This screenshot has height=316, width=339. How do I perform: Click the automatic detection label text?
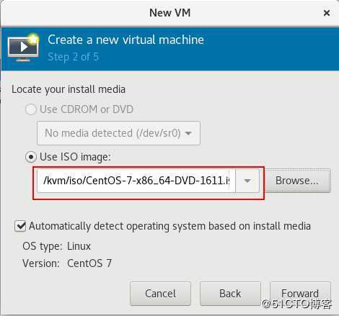[x=169, y=226]
